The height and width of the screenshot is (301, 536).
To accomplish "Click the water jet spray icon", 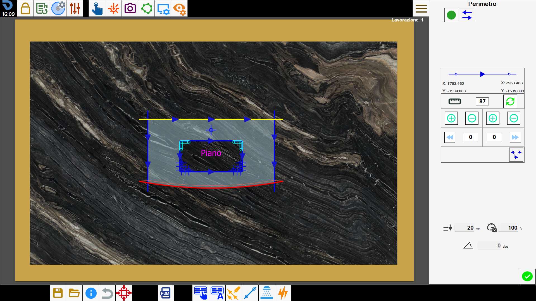I will 267,293.
